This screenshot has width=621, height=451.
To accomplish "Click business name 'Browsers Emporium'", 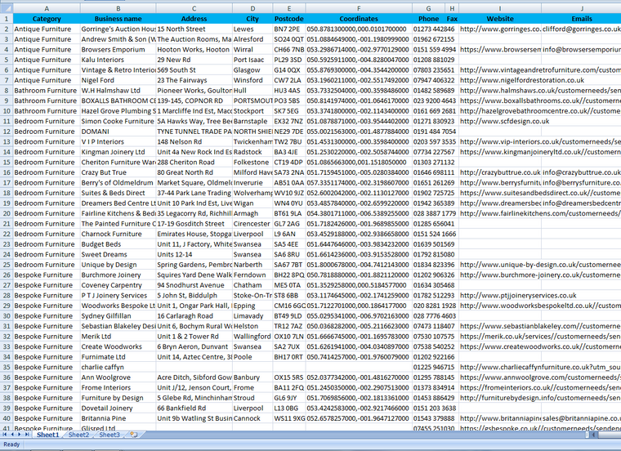I will pos(118,50).
